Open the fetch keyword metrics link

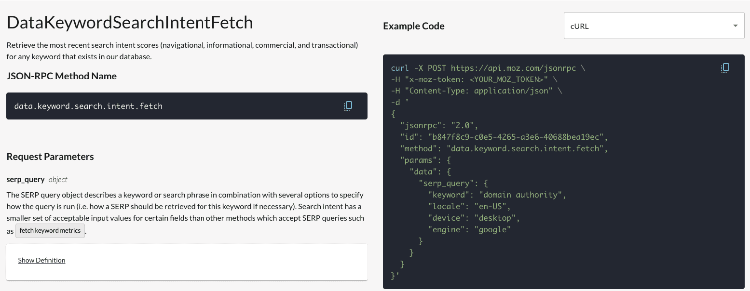point(50,231)
